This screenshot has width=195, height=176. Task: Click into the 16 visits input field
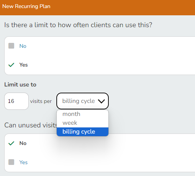[x=16, y=101]
